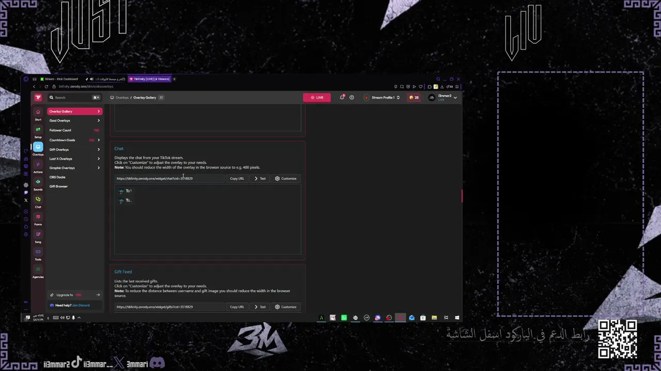Click the Gift Feed widget URL field
Image resolution: width=661 pixels, height=371 pixels.
[x=169, y=307]
